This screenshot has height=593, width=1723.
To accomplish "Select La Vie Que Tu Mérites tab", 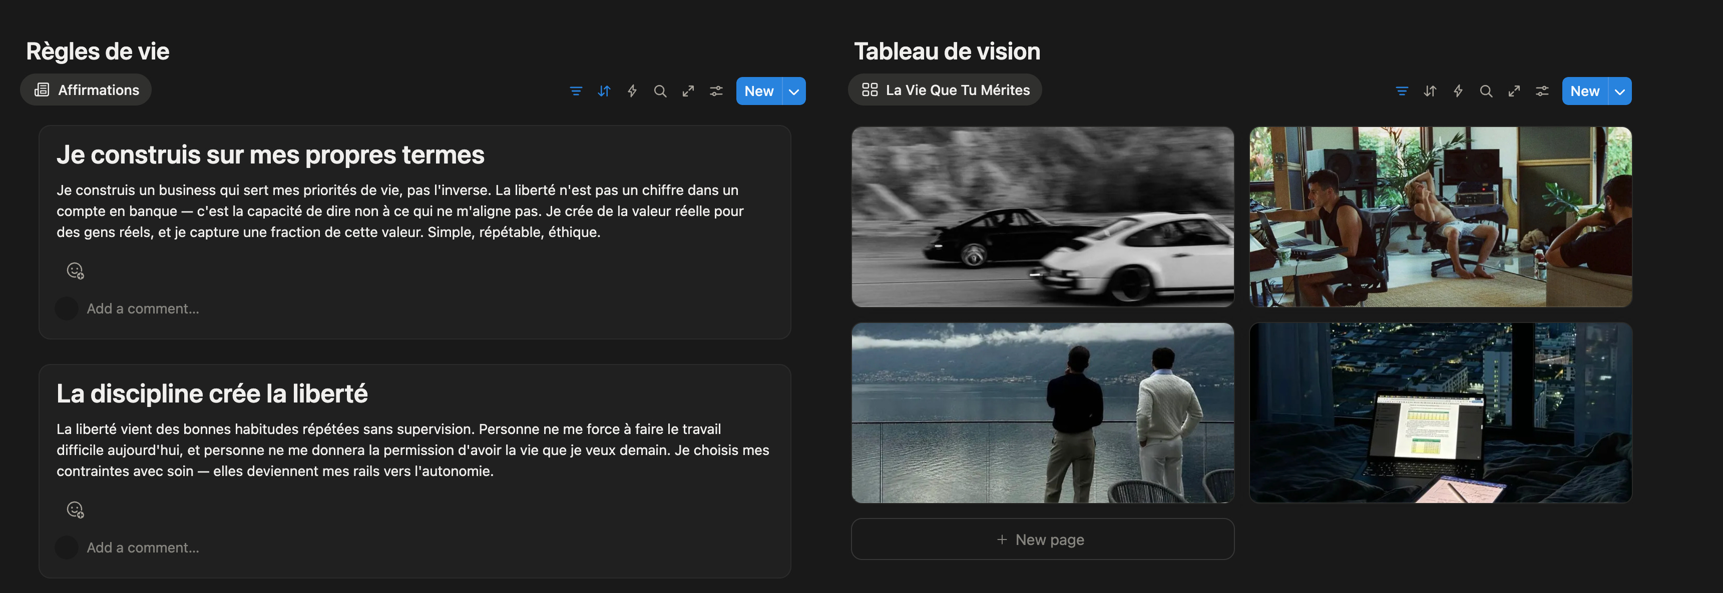I will pyautogui.click(x=945, y=90).
